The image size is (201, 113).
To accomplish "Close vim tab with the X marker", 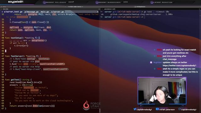I will [x=98, y=12].
